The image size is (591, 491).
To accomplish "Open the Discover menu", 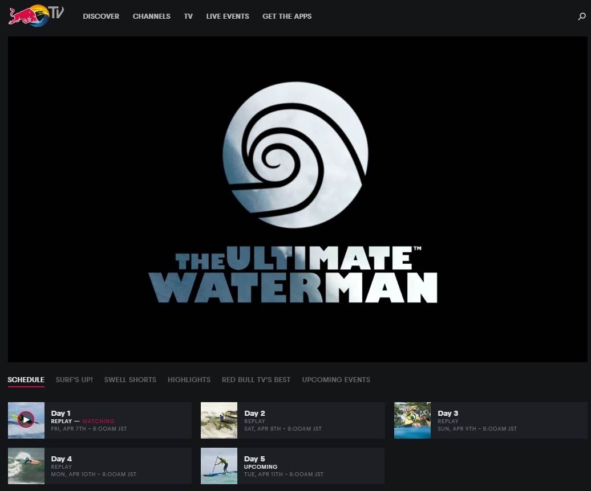I will [x=101, y=17].
